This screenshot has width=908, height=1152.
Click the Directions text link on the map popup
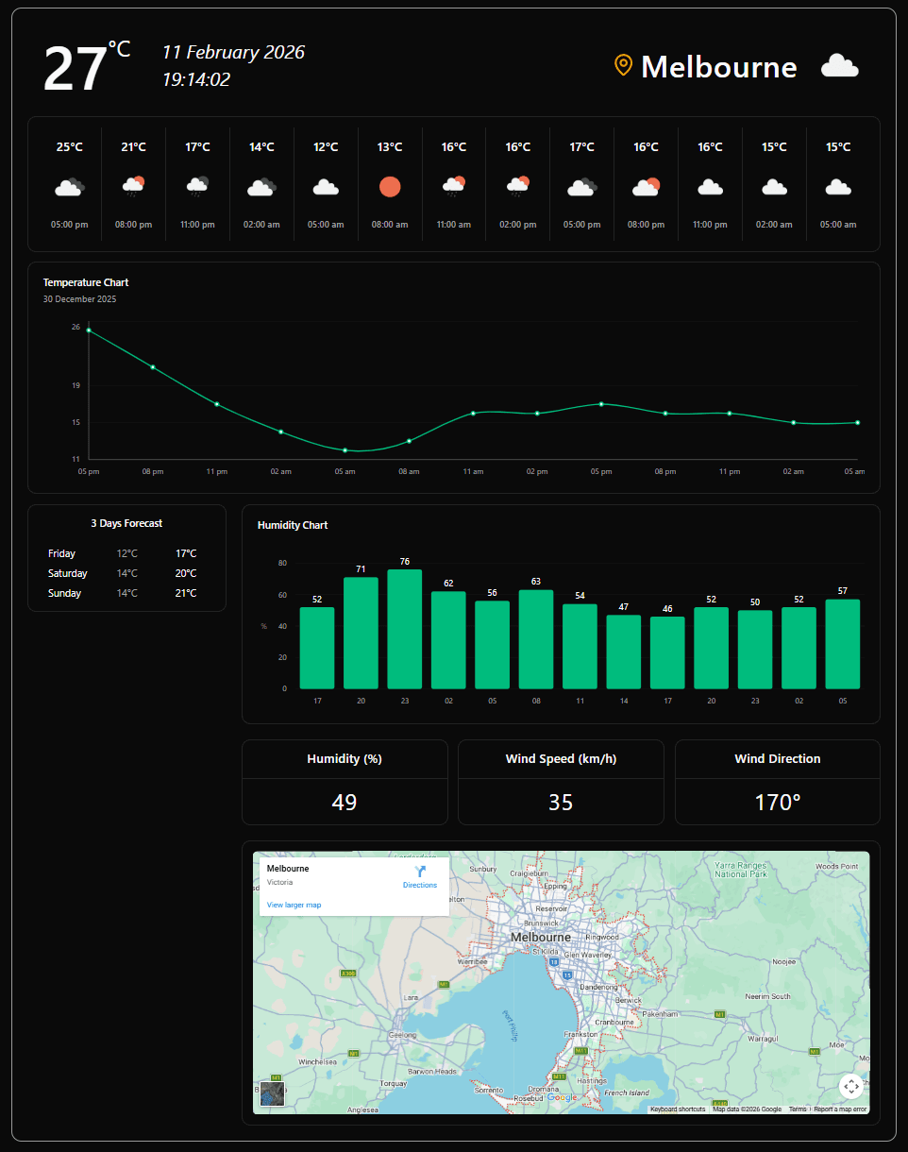click(420, 885)
